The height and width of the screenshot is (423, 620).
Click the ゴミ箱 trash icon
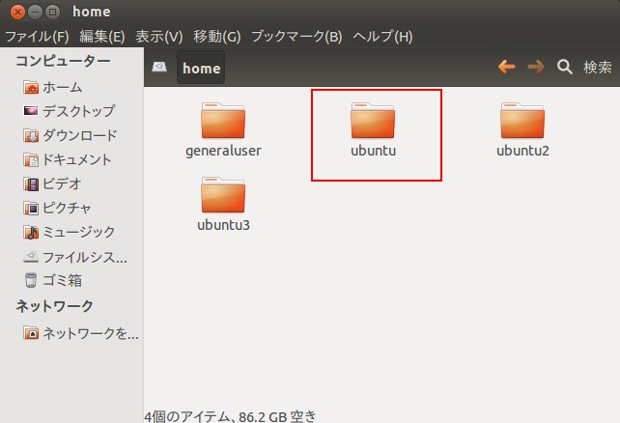[31, 280]
